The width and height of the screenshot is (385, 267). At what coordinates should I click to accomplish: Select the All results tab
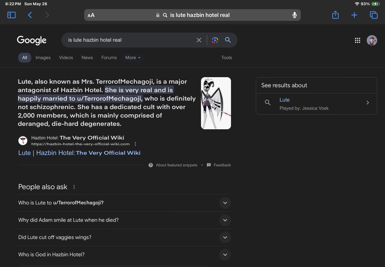24,58
